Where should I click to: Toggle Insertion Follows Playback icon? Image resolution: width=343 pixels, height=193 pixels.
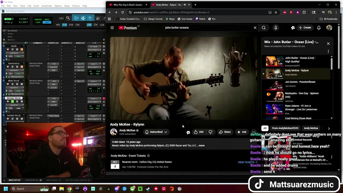(77, 25)
